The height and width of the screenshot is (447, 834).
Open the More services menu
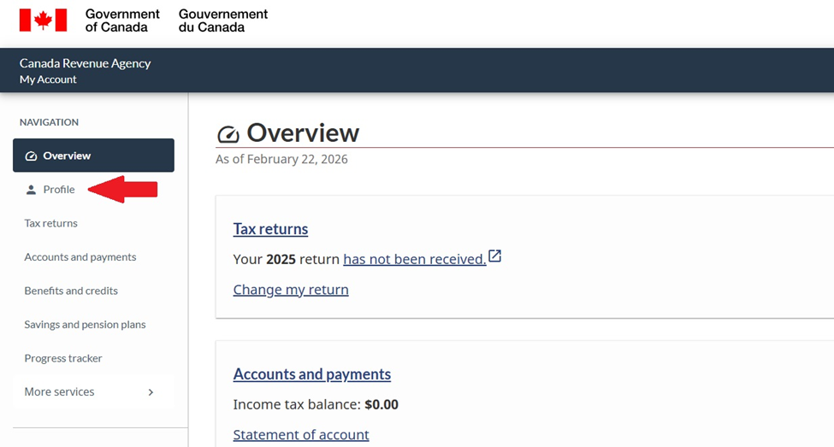click(x=60, y=392)
